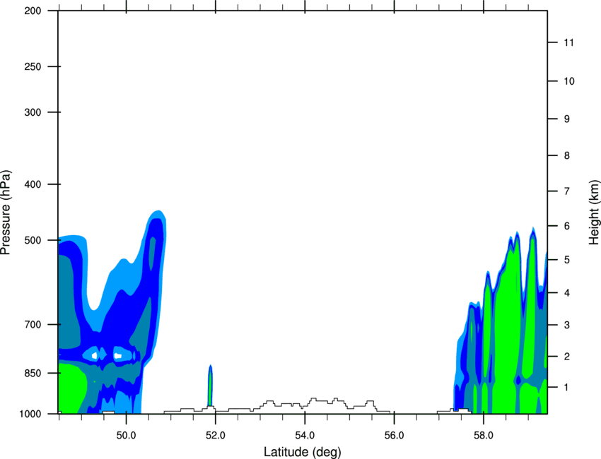Click height tick label 7
This screenshot has height=459, width=601.
[567, 191]
